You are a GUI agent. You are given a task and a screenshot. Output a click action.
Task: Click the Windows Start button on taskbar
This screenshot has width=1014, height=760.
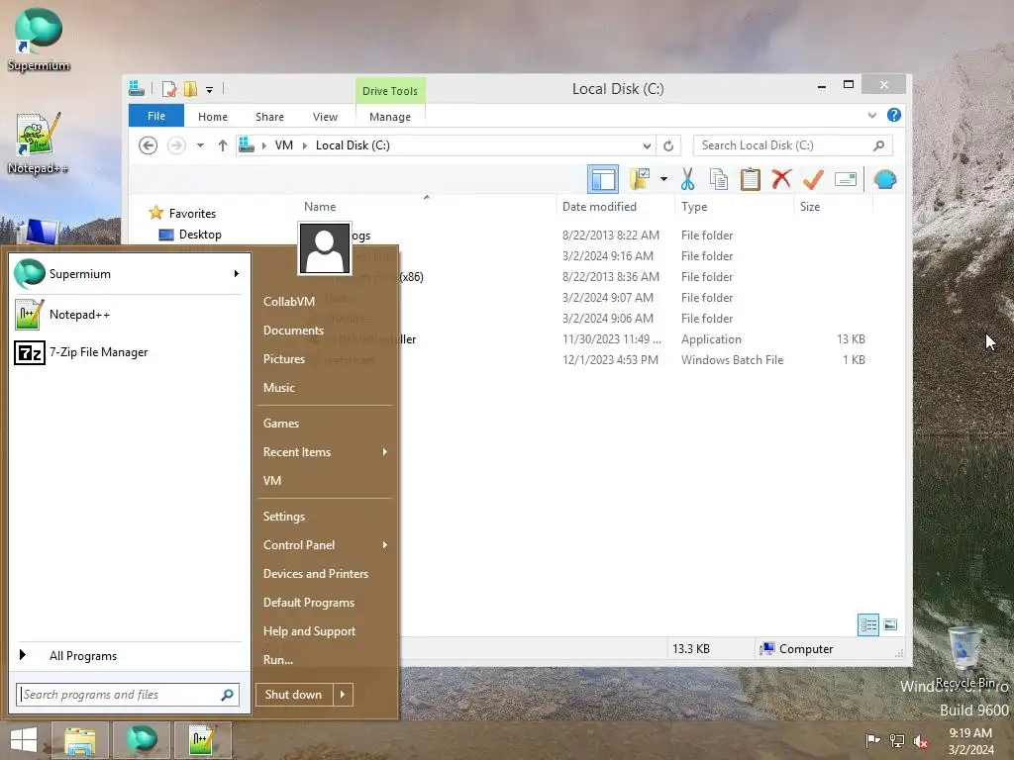pyautogui.click(x=24, y=740)
